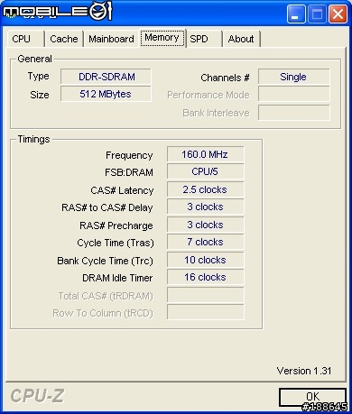
Task: Click the OK button
Action: (312, 397)
